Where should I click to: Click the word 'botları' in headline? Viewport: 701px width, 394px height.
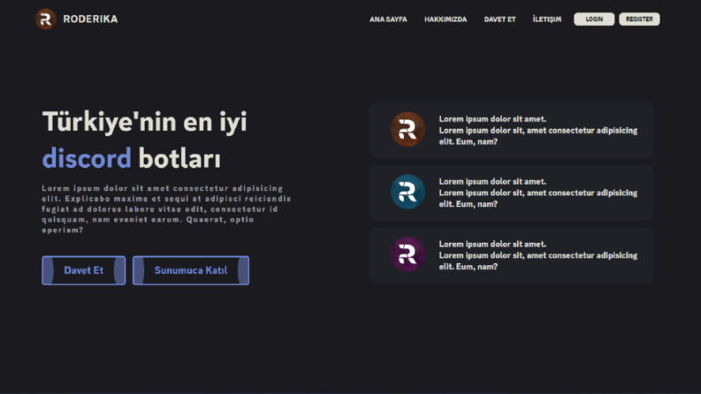[x=179, y=159]
